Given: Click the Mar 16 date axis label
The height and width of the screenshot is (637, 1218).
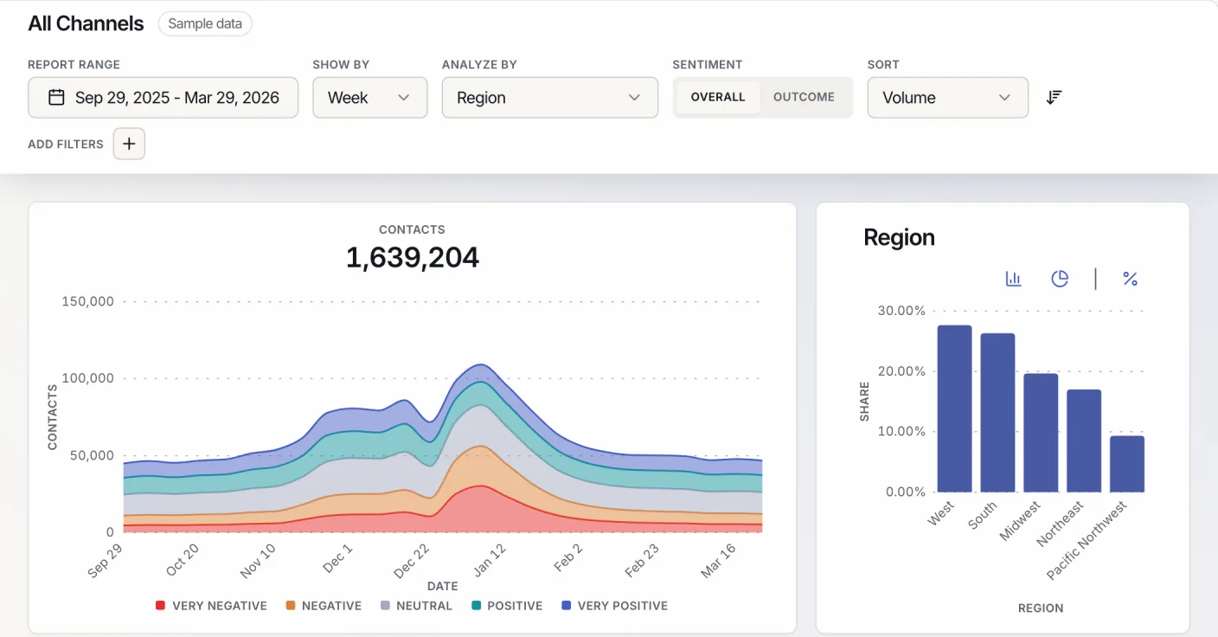Looking at the screenshot, I should click(x=718, y=562).
